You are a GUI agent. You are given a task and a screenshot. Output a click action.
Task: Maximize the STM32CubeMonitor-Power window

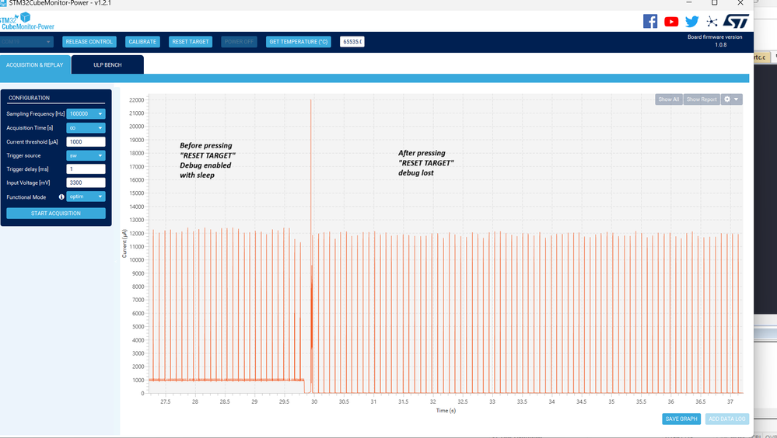tap(715, 3)
